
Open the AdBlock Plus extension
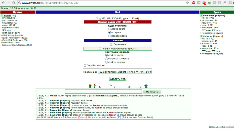click(193, 3)
